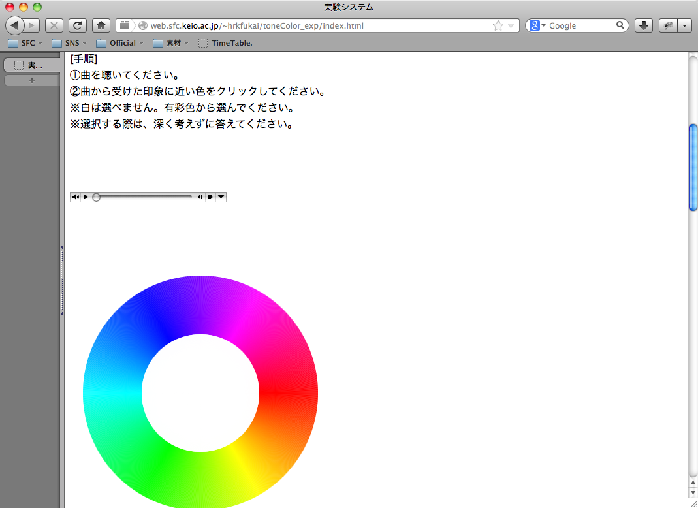This screenshot has width=698, height=508.
Task: Add a new tab with the plus button
Action: [32, 80]
